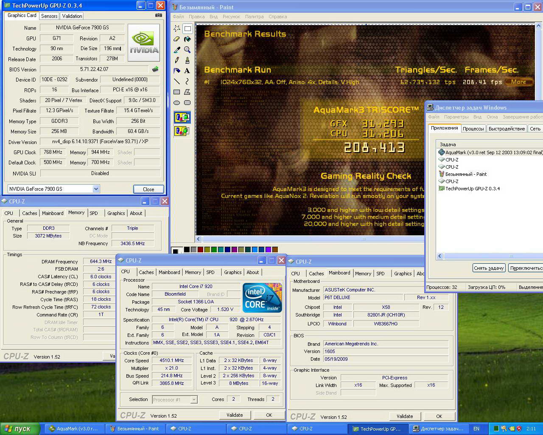Click the Переключиться button in Task Manager

[526, 268]
